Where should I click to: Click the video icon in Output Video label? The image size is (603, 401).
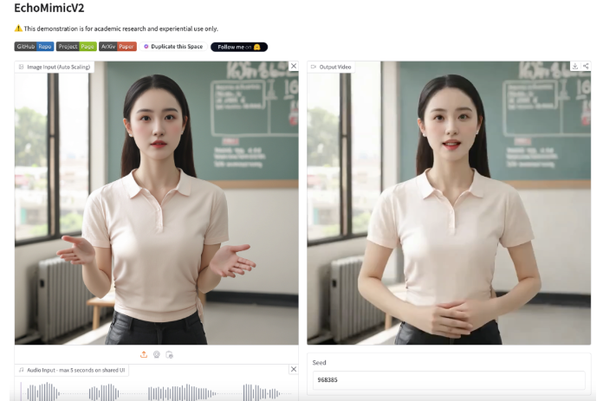pyautogui.click(x=314, y=67)
